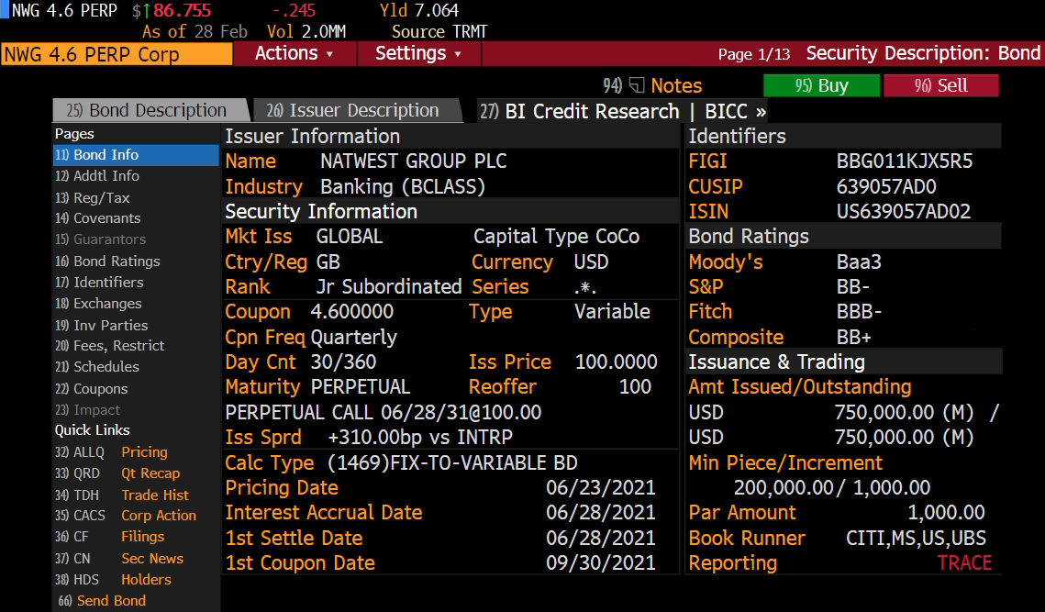Screen dimensions: 1045x612
Task: Click the Yld 7.064 header value
Action: [x=438, y=11]
